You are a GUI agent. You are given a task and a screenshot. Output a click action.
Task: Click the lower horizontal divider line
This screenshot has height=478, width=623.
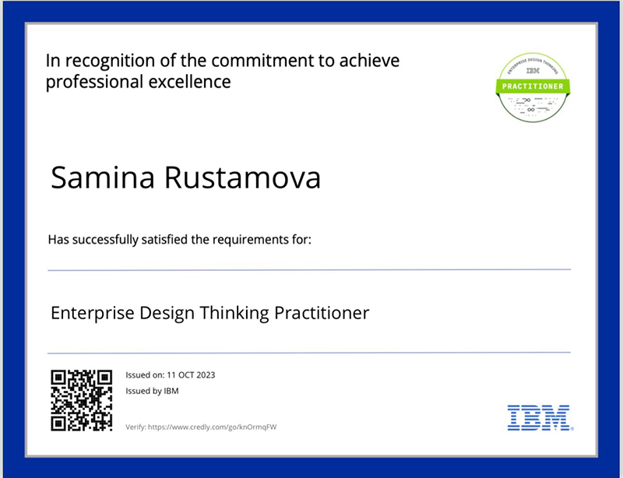tap(309, 353)
